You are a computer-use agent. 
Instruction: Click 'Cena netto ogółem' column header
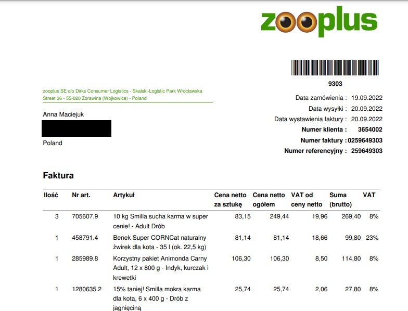[x=269, y=200]
